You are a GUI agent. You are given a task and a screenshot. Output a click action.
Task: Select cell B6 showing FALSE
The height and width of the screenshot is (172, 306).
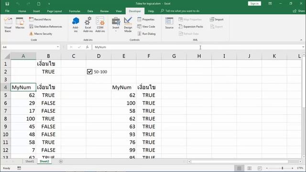pos(48,103)
